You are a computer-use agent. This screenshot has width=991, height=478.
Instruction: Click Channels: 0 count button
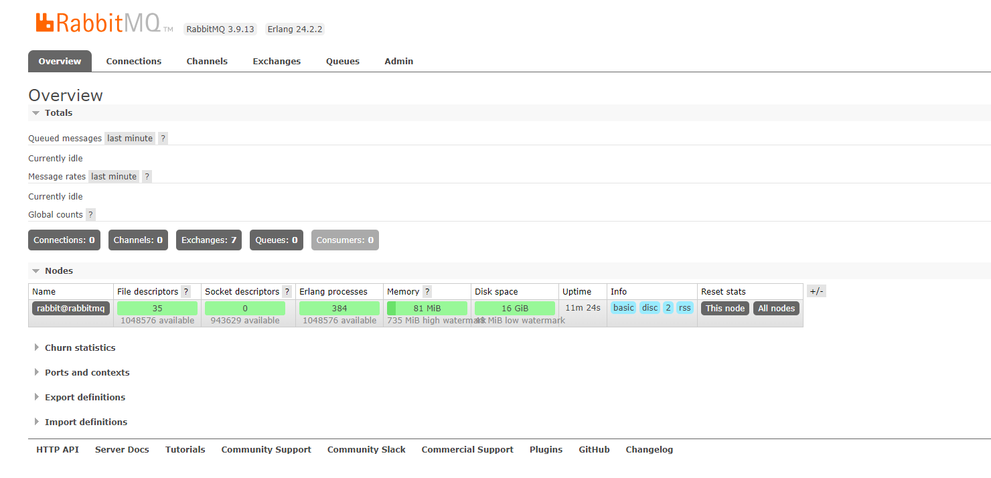[x=138, y=240]
